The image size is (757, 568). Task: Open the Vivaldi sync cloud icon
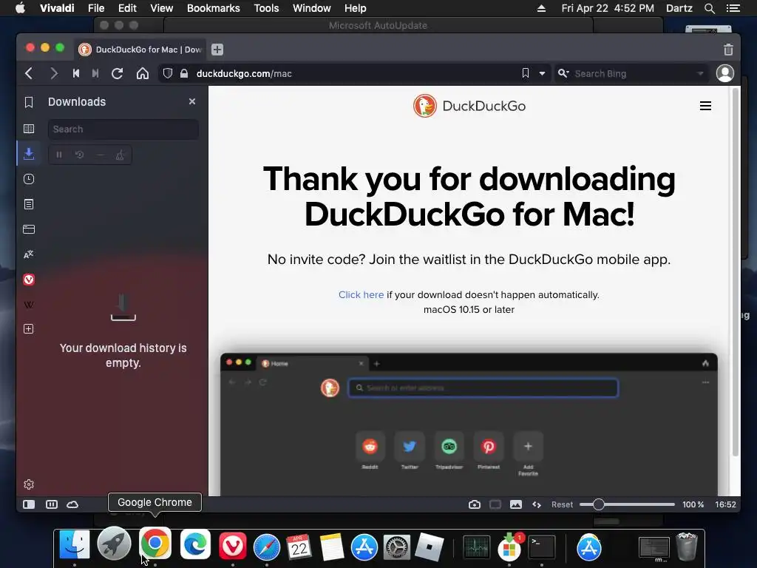pos(72,504)
